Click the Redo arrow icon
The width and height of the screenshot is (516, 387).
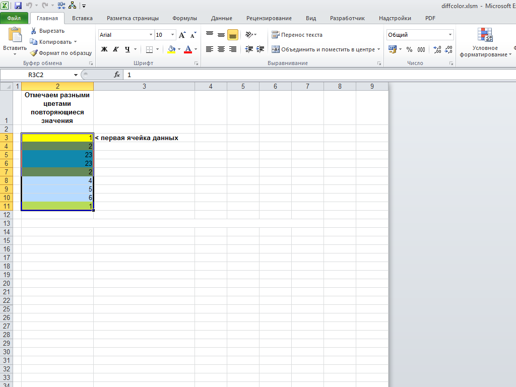45,6
